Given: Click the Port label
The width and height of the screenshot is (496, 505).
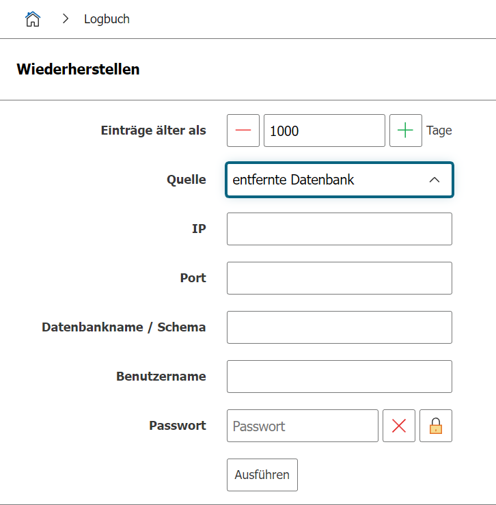Looking at the screenshot, I should [x=193, y=278].
